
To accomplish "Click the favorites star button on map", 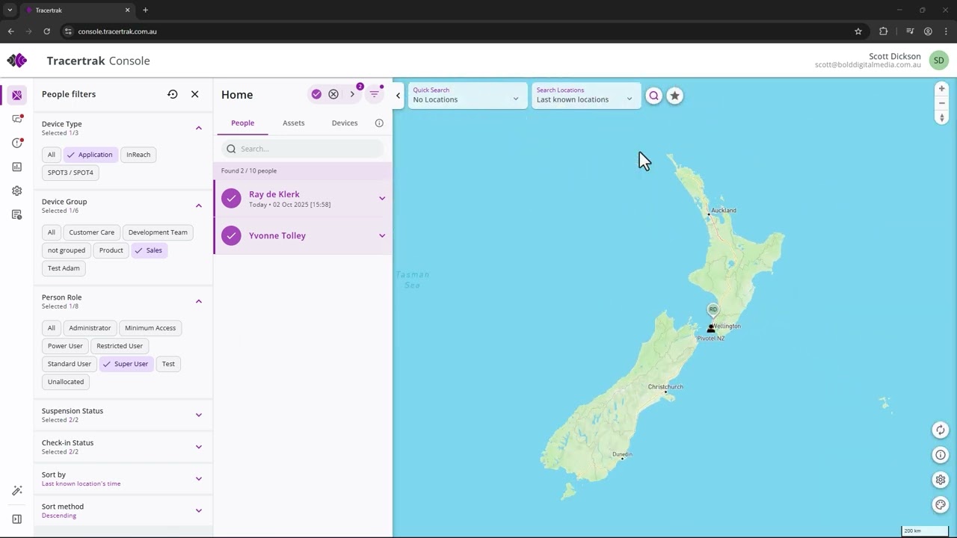I will pos(674,96).
